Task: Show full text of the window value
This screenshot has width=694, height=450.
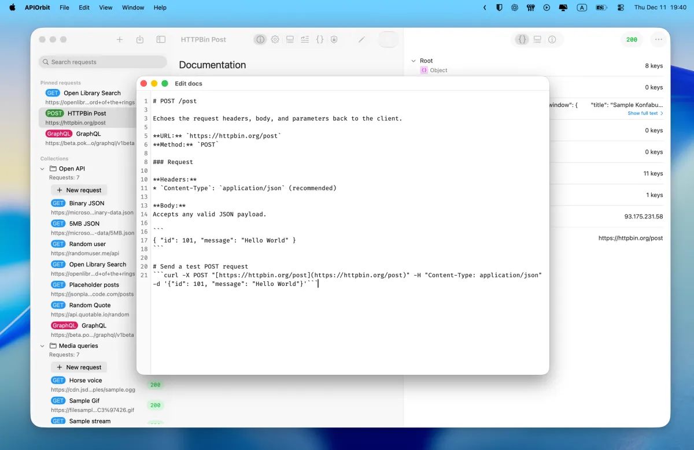Action: pos(644,113)
